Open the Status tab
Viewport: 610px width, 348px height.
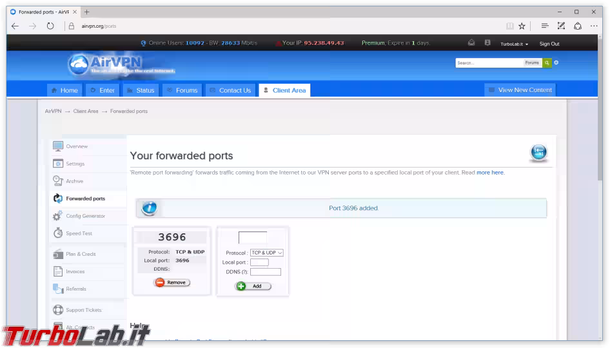click(x=141, y=90)
